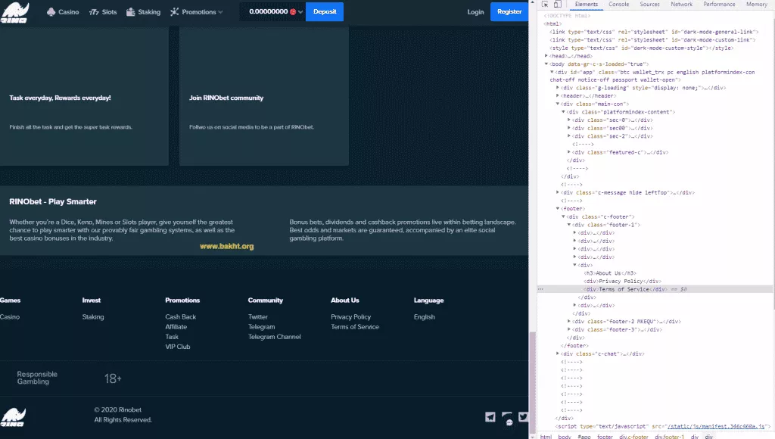This screenshot has height=439, width=775.
Task: Open the balance currency dropdown
Action: pos(300,12)
